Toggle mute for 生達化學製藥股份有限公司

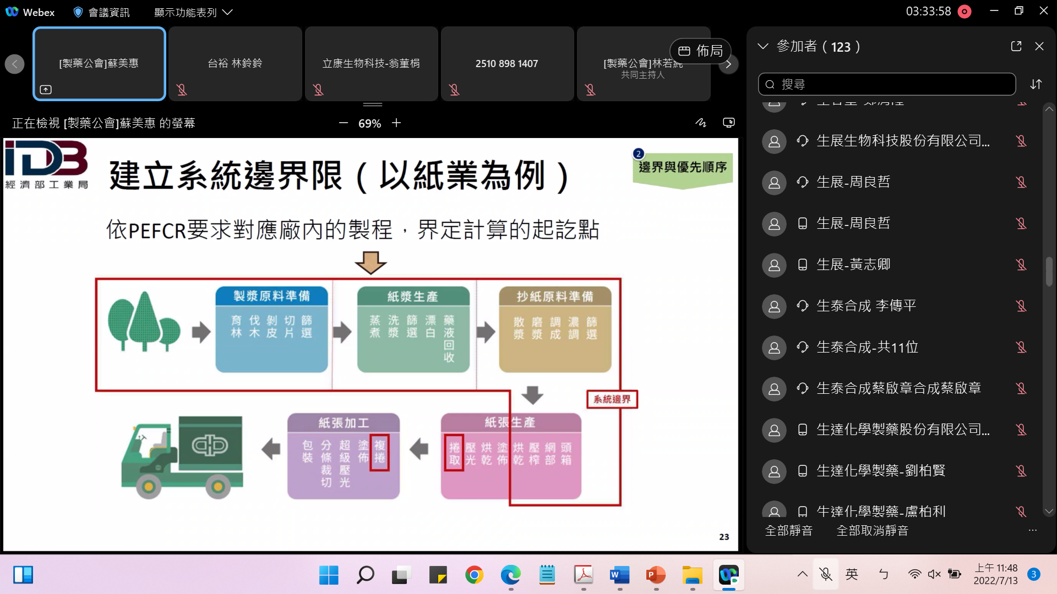1022,430
